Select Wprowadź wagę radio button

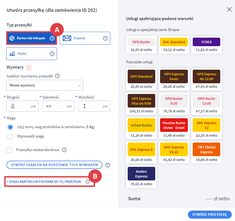(x=10, y=136)
